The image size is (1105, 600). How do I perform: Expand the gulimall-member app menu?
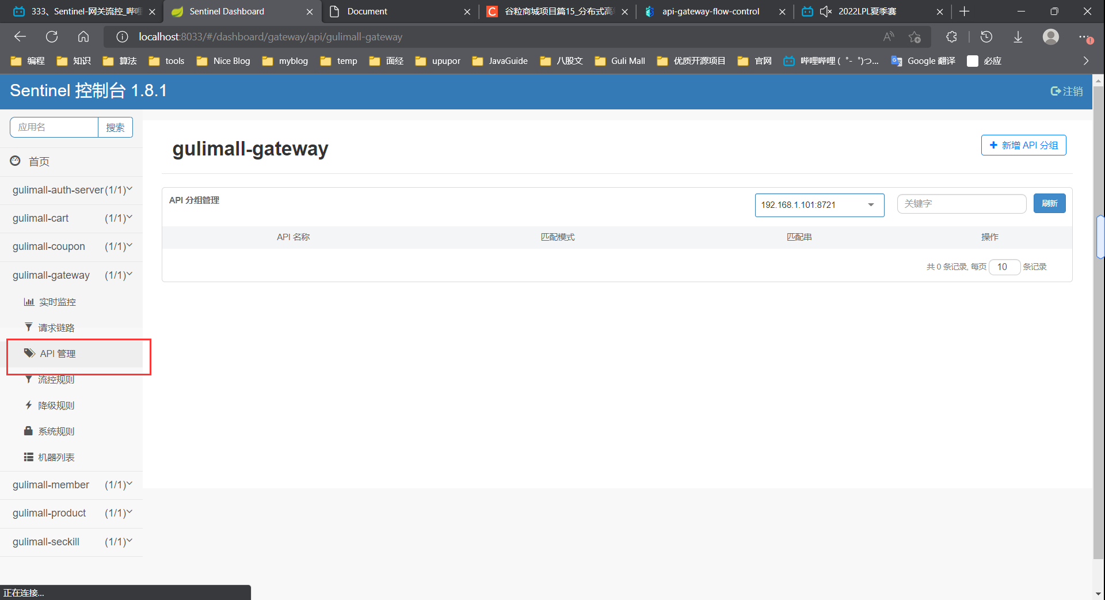71,485
